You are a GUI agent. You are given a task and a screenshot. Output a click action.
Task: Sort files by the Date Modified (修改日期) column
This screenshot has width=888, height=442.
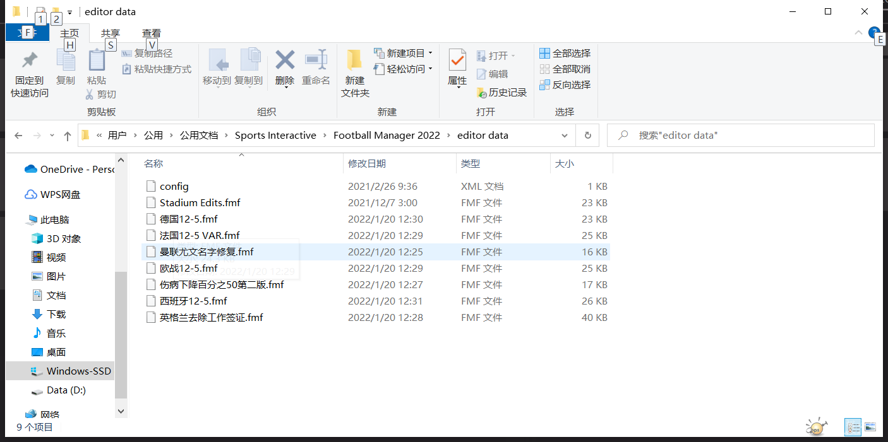[367, 164]
